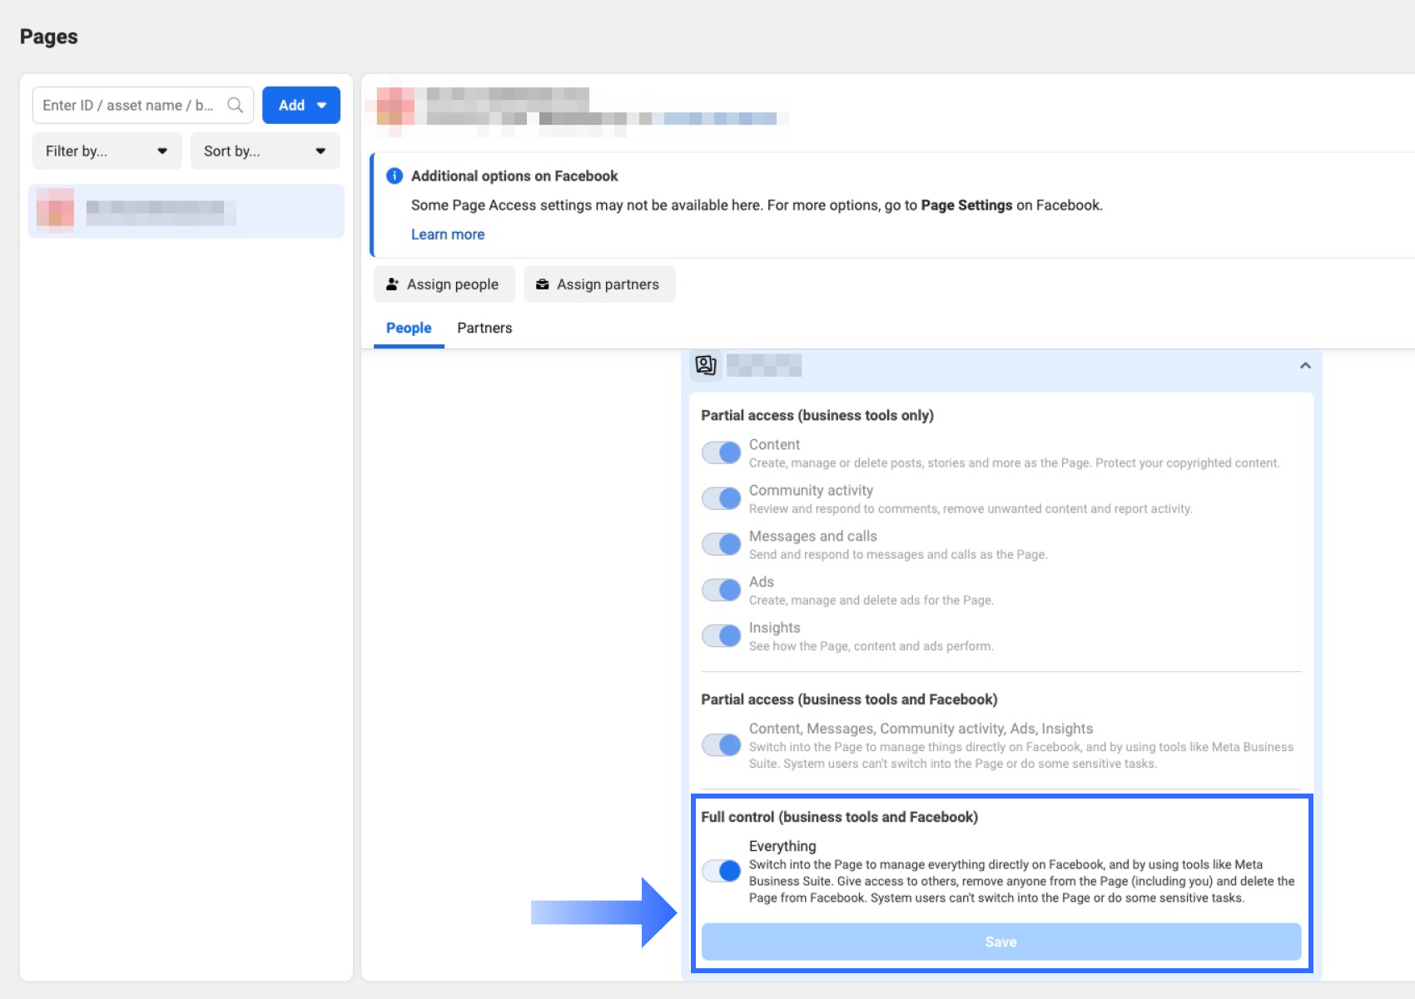Open the Sort by dropdown
1415x999 pixels.
[x=266, y=151]
